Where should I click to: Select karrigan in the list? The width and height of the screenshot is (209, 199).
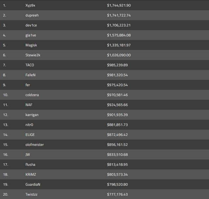tap(32, 115)
